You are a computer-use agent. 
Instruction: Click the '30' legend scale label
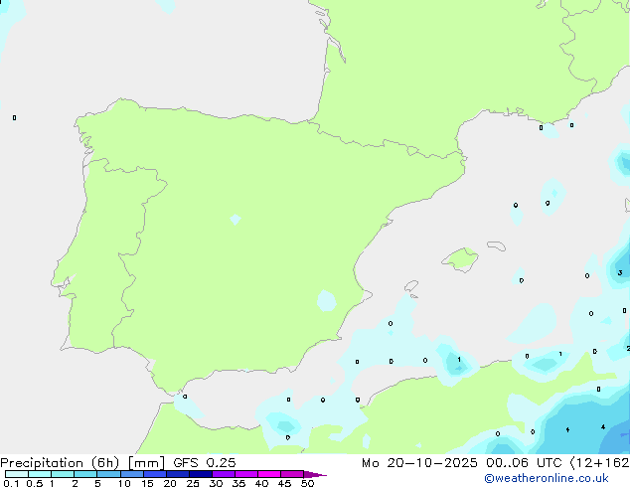216,483
